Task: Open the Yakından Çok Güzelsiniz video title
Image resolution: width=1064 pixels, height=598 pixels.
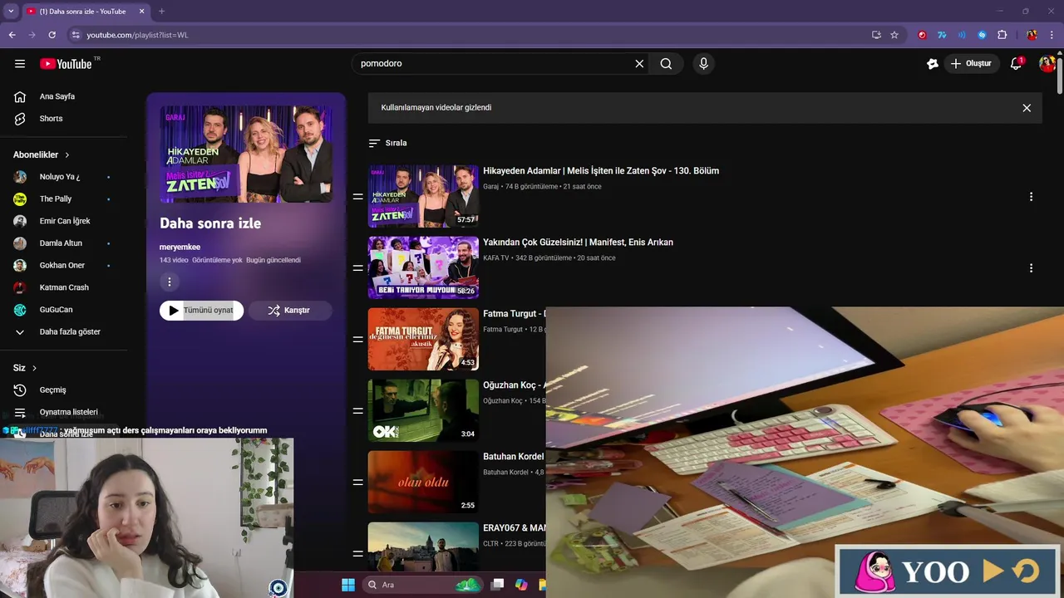Action: [578, 243]
